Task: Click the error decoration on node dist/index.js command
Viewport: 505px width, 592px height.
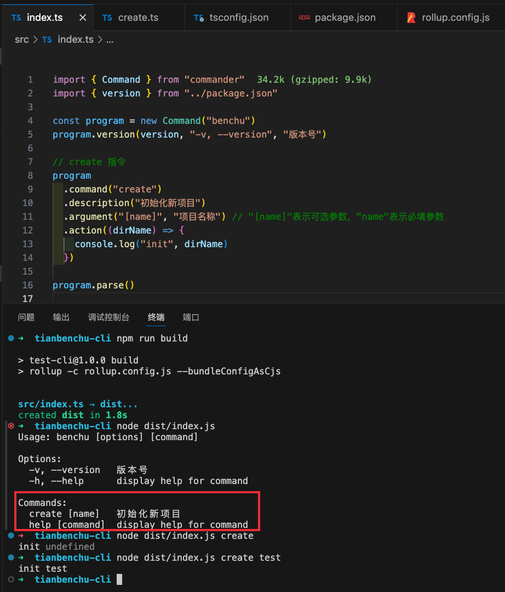Action: pos(11,426)
